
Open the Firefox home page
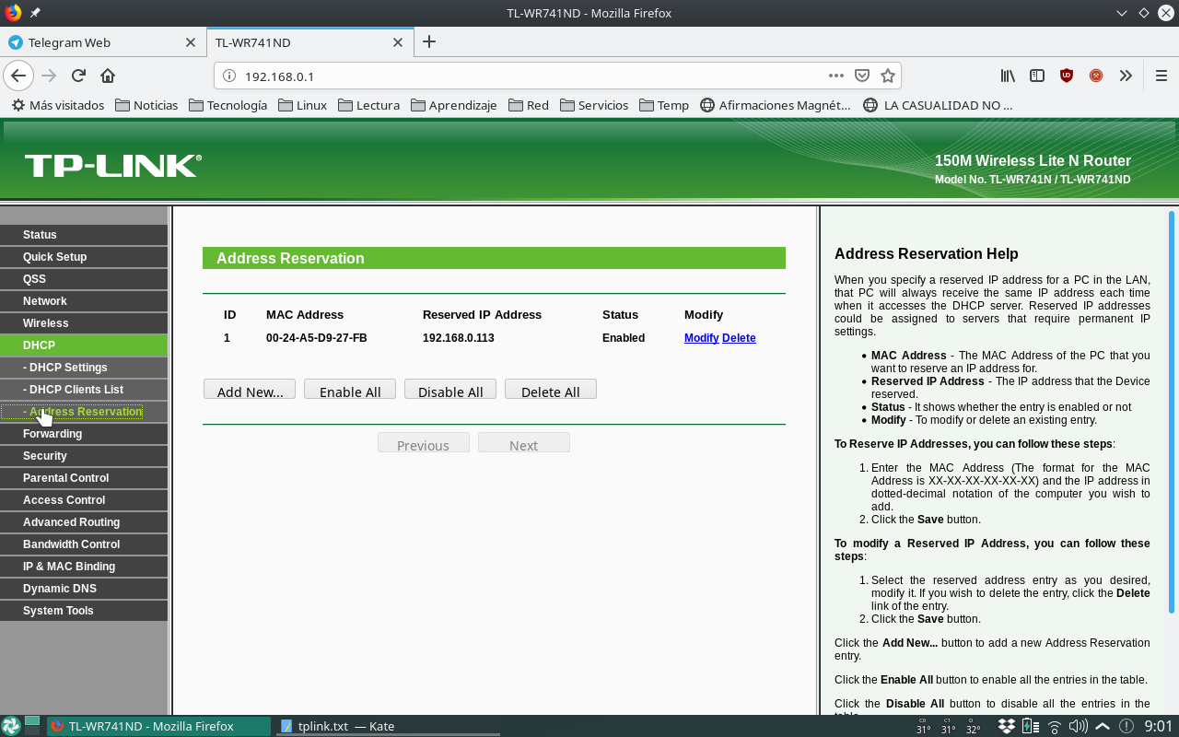coord(108,76)
